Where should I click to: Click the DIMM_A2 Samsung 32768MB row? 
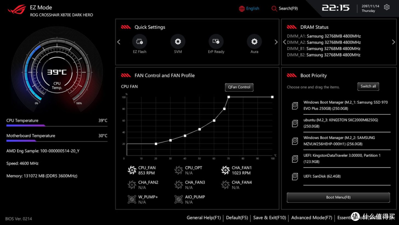pos(324,42)
